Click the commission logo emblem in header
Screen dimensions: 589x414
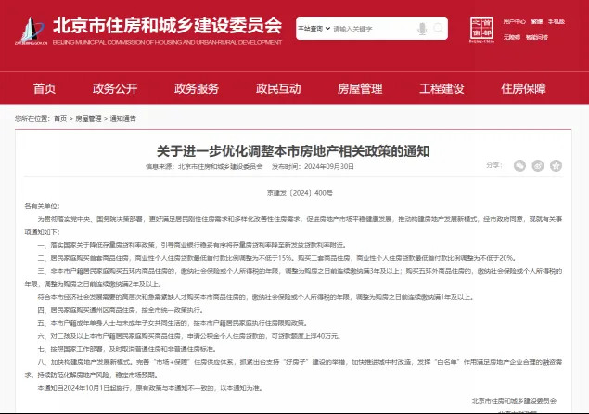click(32, 31)
